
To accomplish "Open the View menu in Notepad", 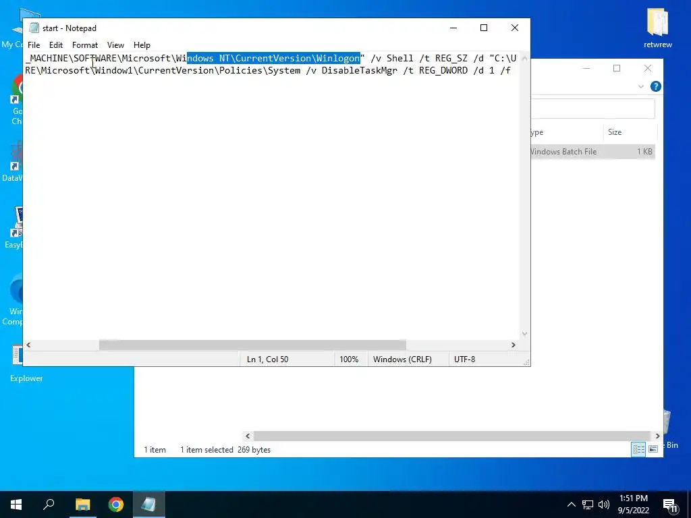I will (x=115, y=45).
